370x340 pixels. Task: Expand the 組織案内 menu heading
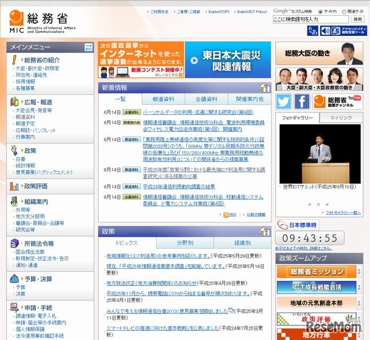pyautogui.click(x=36, y=201)
